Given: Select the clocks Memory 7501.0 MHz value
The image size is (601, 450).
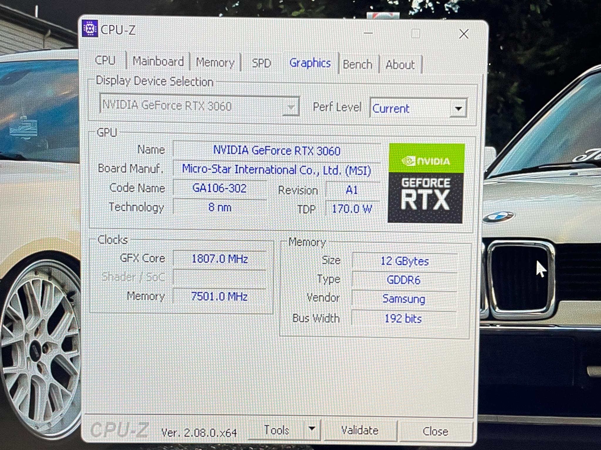Looking at the screenshot, I should [x=220, y=296].
